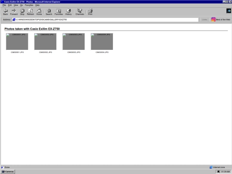Viewport: 232px width, 174px height.
Task: Click the Address label
Action: [6, 19]
